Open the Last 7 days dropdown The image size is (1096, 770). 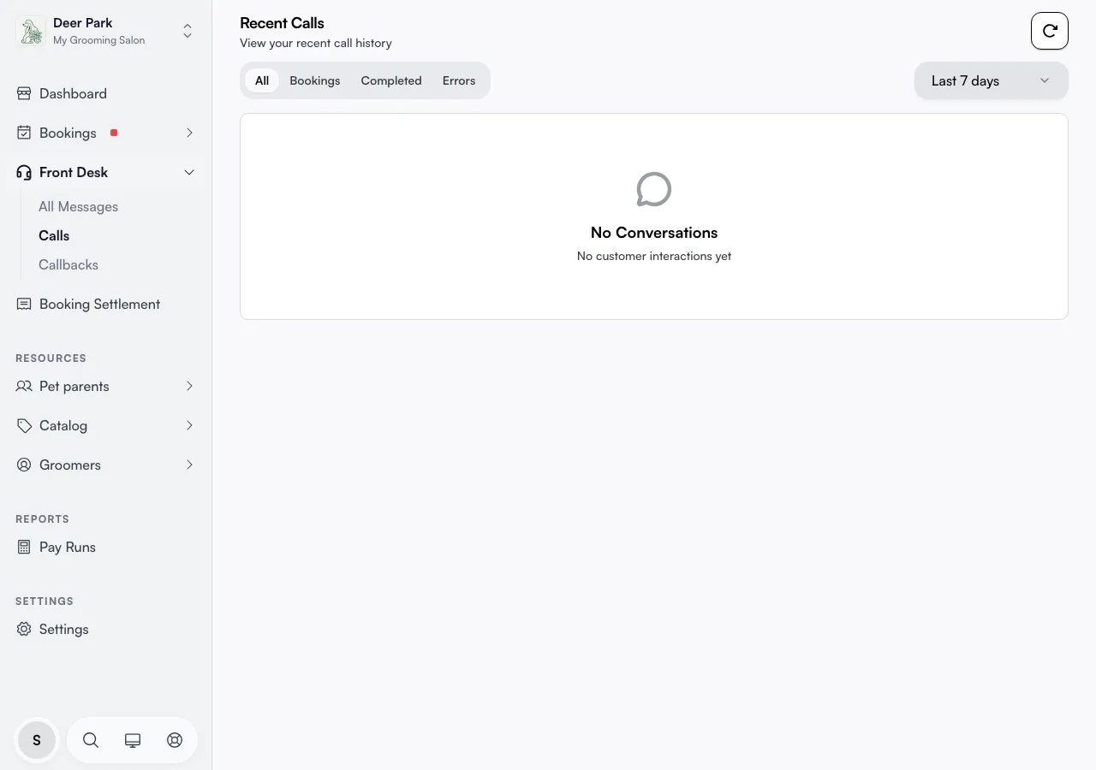click(x=992, y=80)
